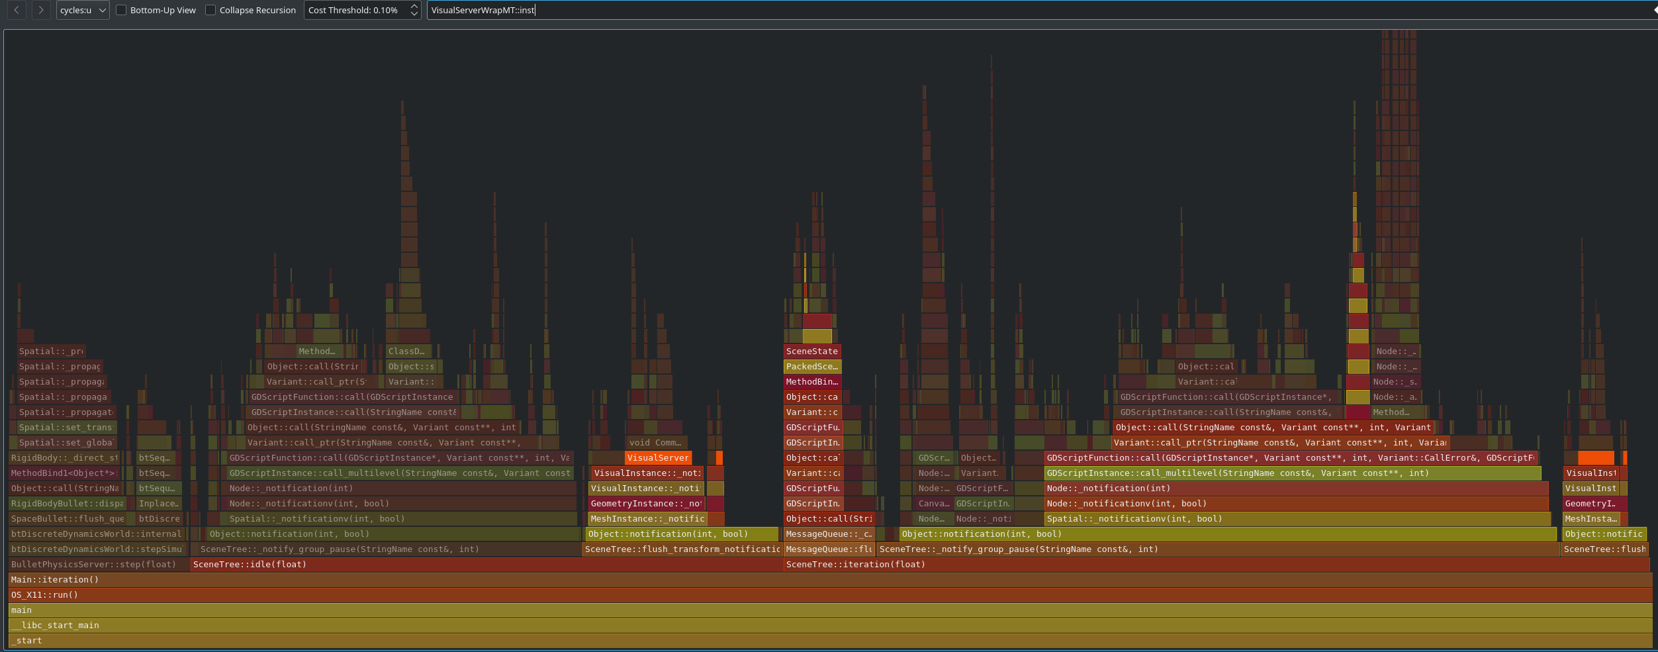1658x652 pixels.
Task: Enable Bottom-Up View
Action: 121,10
